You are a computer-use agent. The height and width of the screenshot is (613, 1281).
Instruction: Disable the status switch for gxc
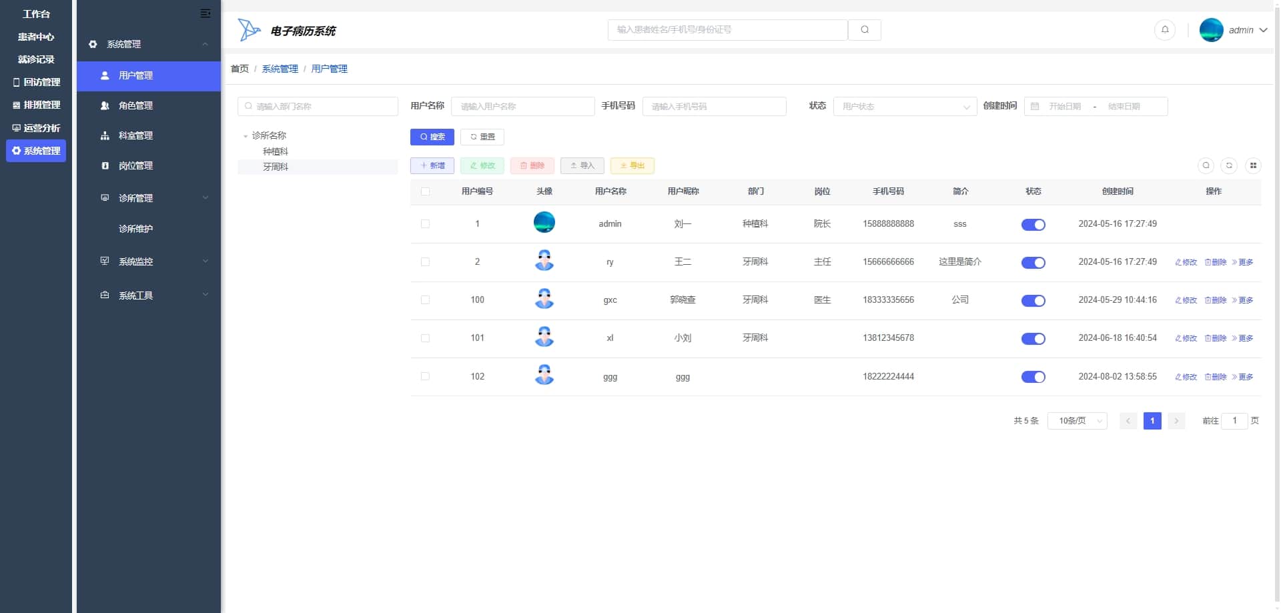point(1033,301)
